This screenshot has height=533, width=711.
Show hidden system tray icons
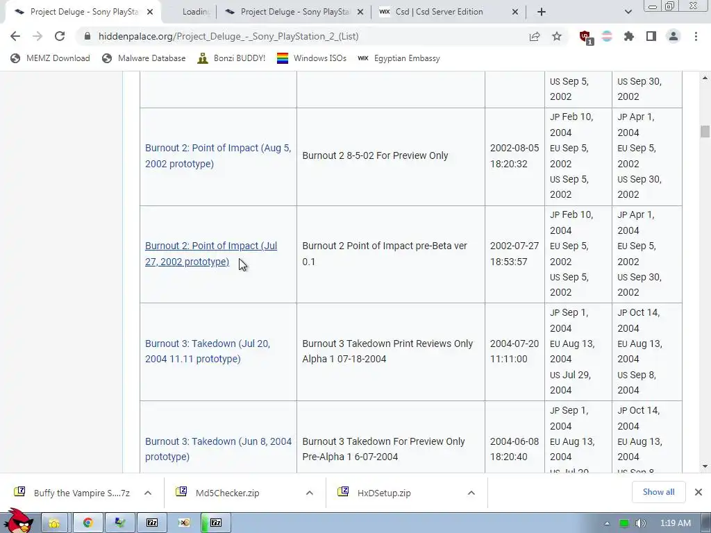(x=607, y=523)
